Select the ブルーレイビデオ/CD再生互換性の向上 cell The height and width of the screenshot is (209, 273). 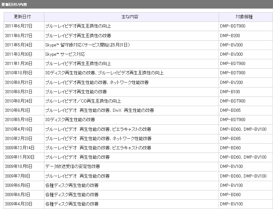131,101
